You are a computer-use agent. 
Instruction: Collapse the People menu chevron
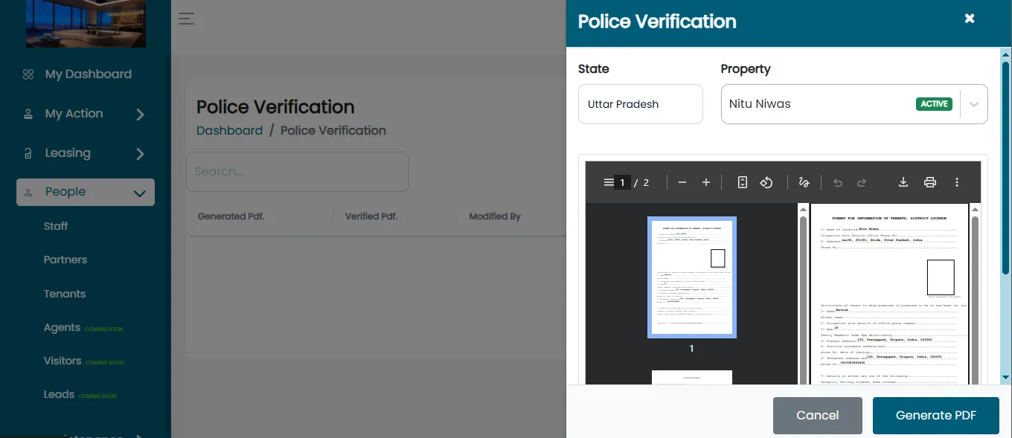coord(139,193)
